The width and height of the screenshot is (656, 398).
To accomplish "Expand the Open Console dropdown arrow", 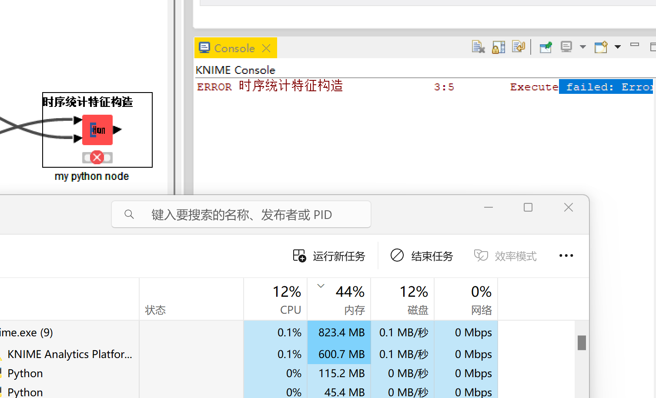I will click(618, 46).
